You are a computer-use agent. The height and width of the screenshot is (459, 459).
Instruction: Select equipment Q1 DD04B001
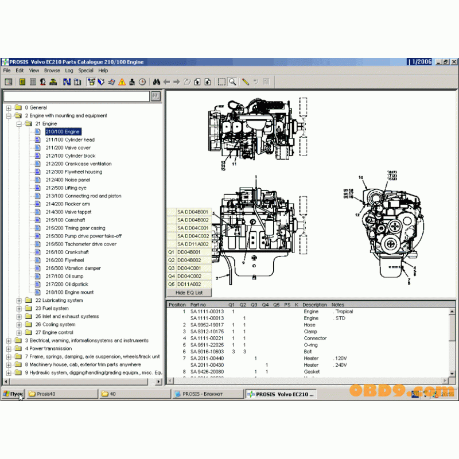189,252
